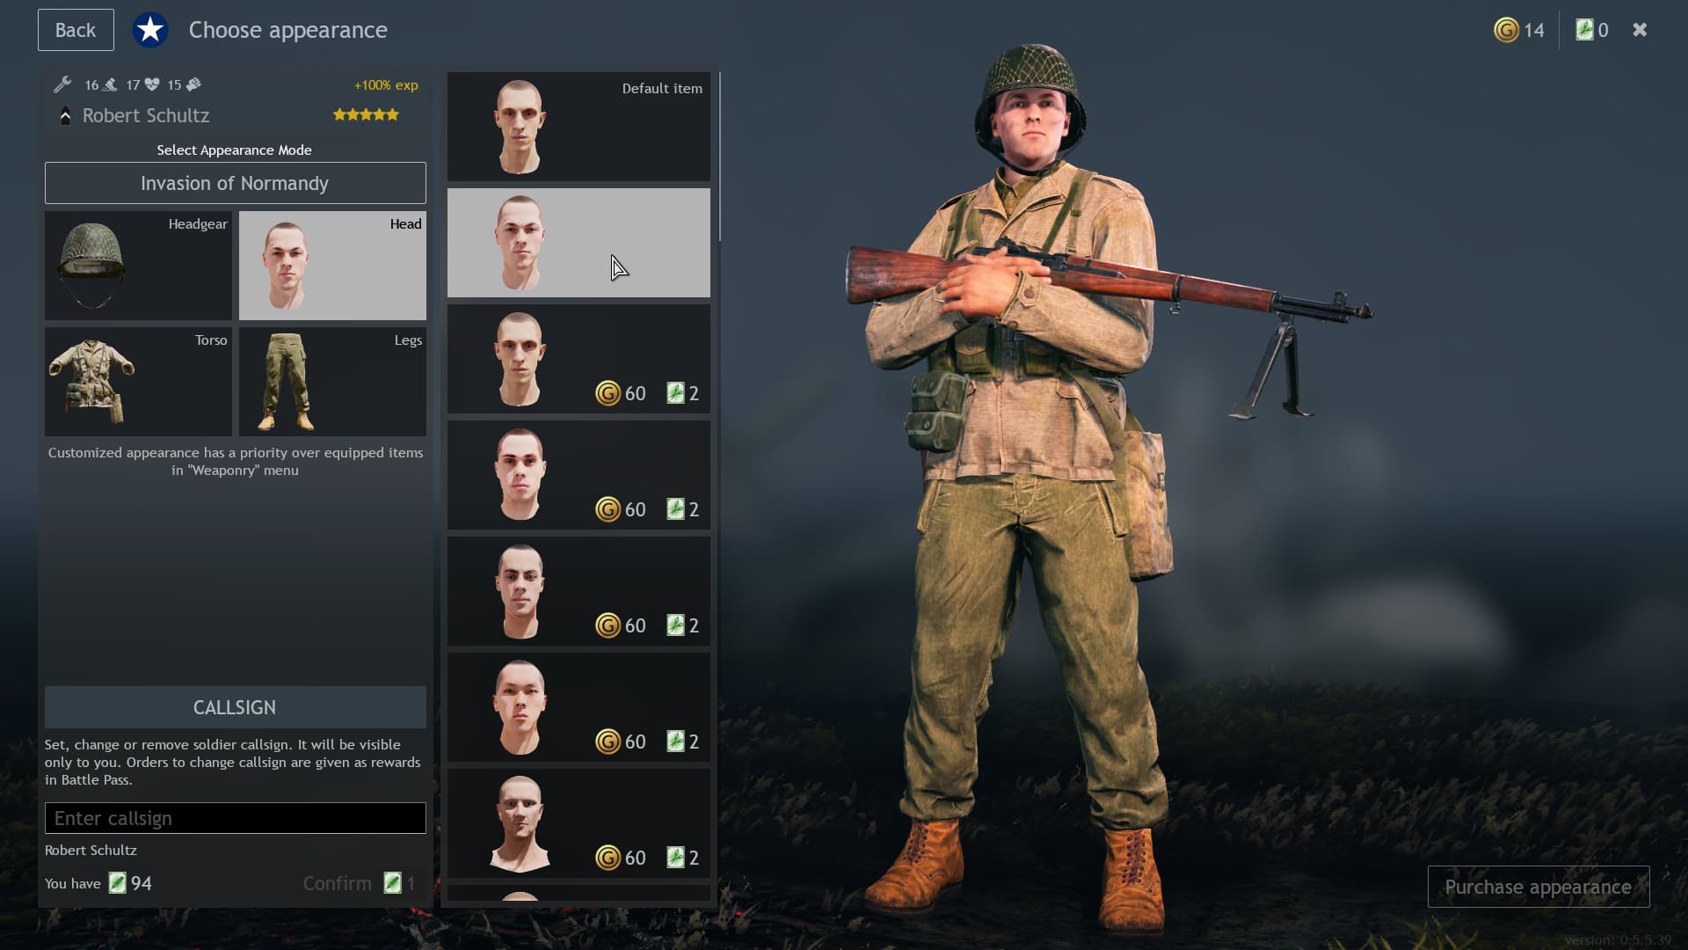
Task: Choose the last fully visible head option
Action: click(x=578, y=823)
